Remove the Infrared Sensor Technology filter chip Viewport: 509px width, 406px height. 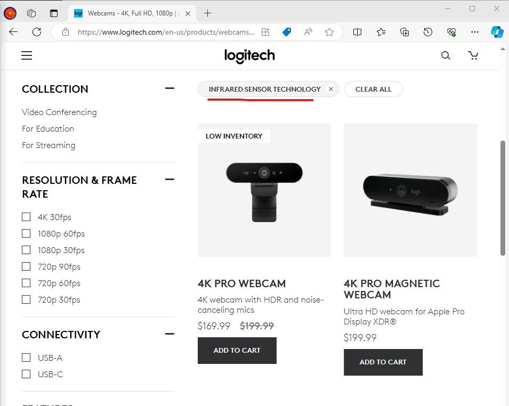[x=330, y=89]
